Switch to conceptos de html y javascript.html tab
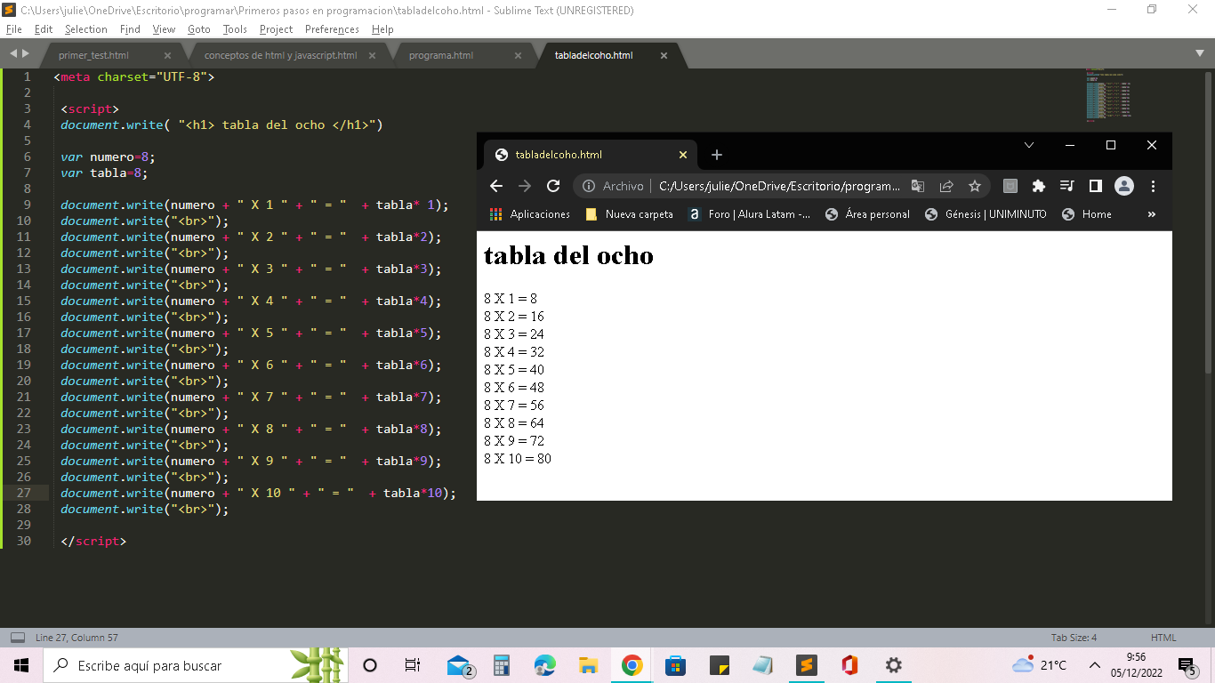The width and height of the screenshot is (1215, 683). pyautogui.click(x=280, y=55)
